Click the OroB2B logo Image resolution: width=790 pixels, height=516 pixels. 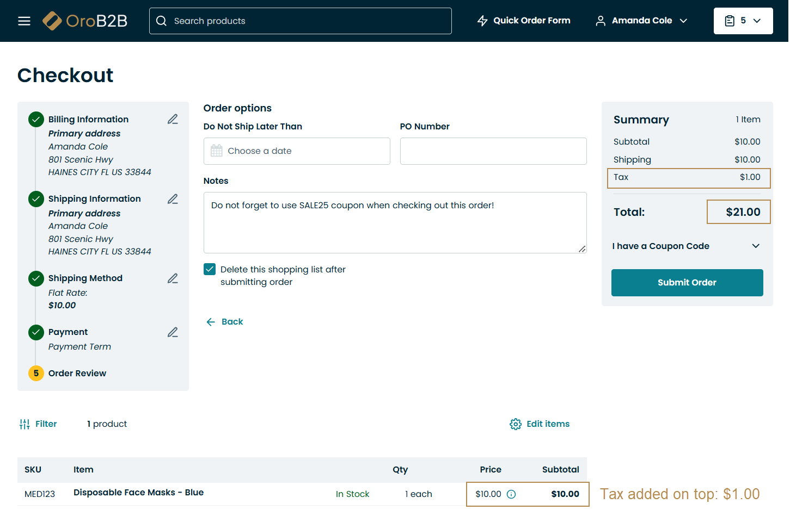click(85, 21)
